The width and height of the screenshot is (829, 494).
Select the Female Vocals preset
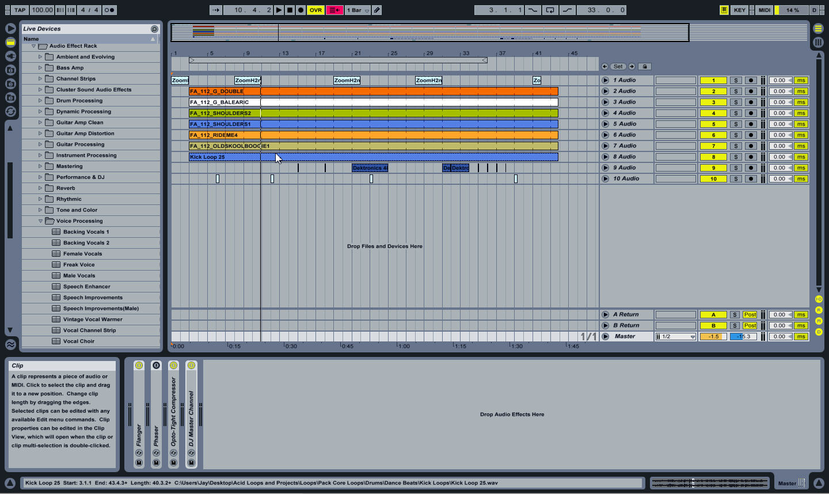pos(82,254)
